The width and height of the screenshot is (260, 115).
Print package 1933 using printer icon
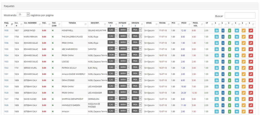tap(217, 62)
